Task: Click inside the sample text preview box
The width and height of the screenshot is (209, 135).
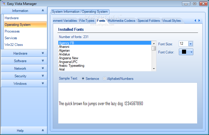Action: coord(128,103)
